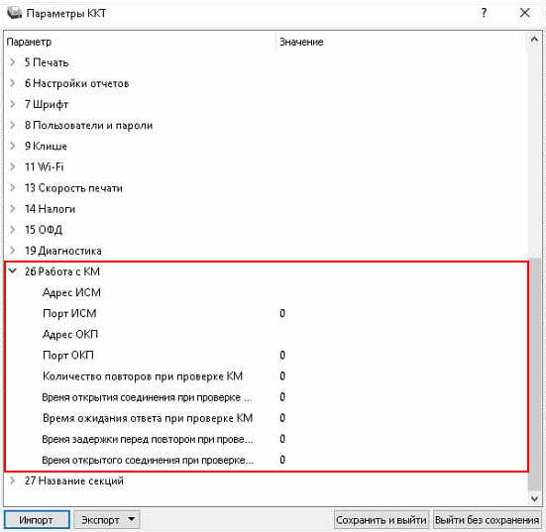Select the 14 Налоги tree item
This screenshot has height=532, width=546.
click(50, 209)
